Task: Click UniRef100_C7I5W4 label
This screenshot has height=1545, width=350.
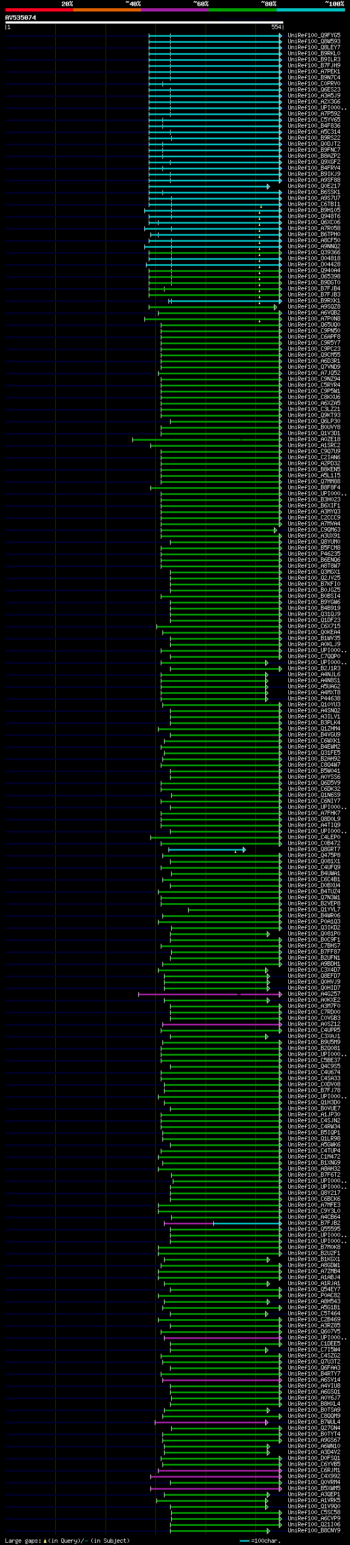Action: pos(314,1349)
